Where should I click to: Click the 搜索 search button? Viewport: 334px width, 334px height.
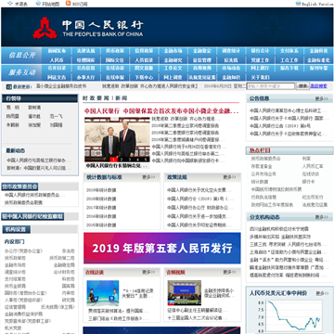302,86
